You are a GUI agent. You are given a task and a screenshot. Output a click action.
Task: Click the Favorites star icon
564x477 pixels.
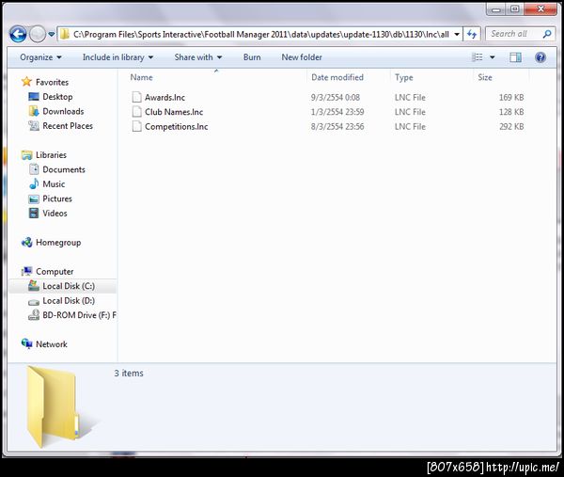tap(26, 81)
